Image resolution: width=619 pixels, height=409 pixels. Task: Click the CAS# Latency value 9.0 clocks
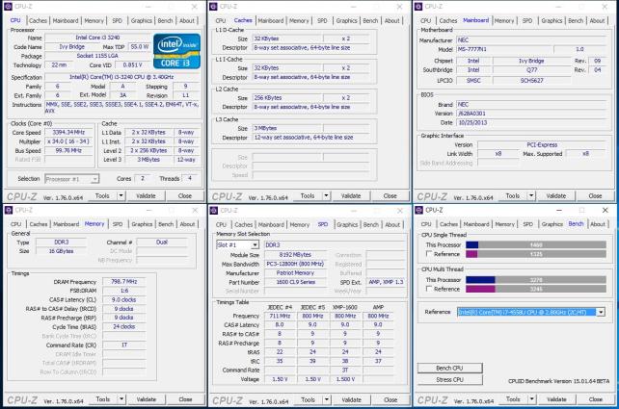[x=124, y=300]
